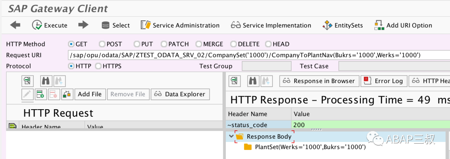Open Select database icon
The width and height of the screenshot is (450, 159).
pyautogui.click(x=105, y=25)
